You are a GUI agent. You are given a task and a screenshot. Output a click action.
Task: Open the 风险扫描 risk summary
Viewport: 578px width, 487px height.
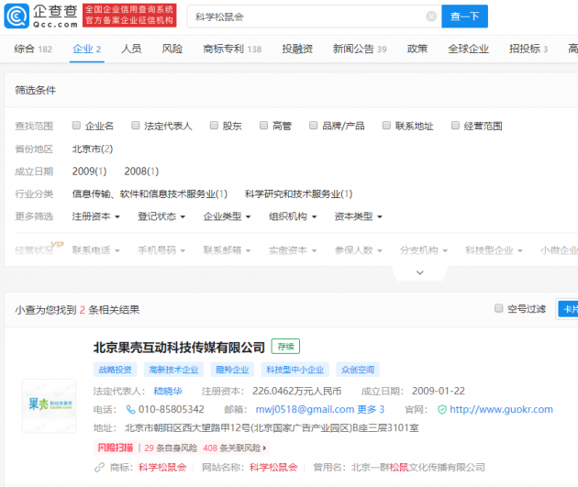coord(182,448)
